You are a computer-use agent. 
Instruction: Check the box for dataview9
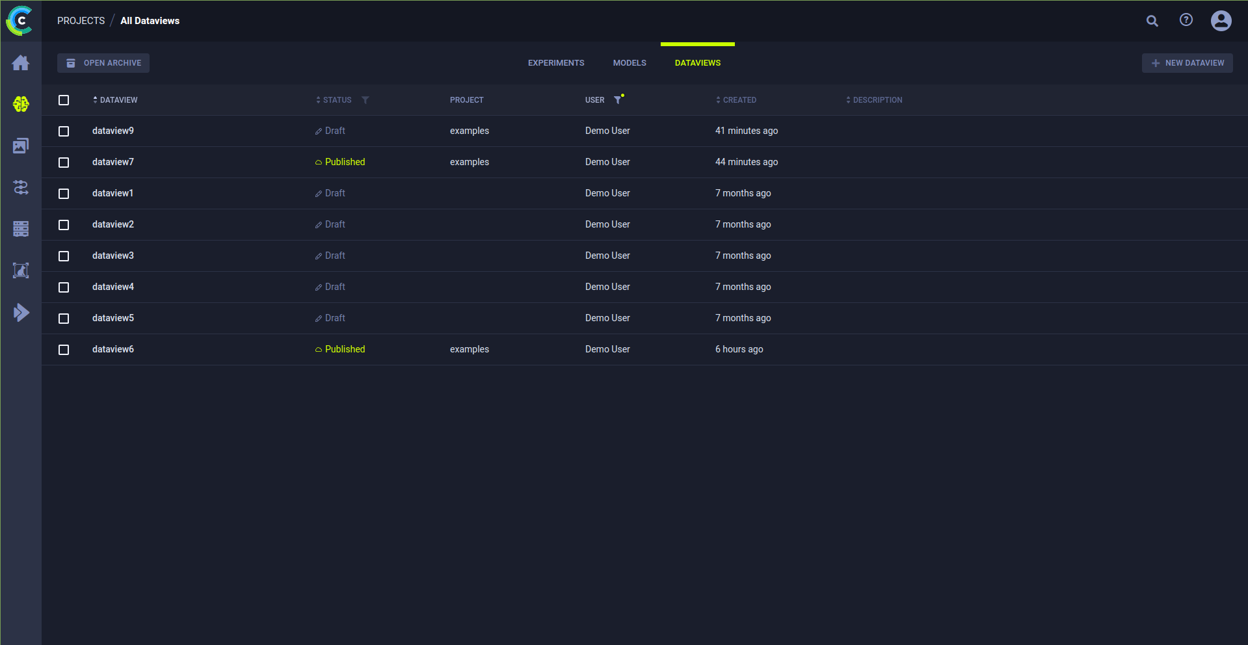pos(64,131)
